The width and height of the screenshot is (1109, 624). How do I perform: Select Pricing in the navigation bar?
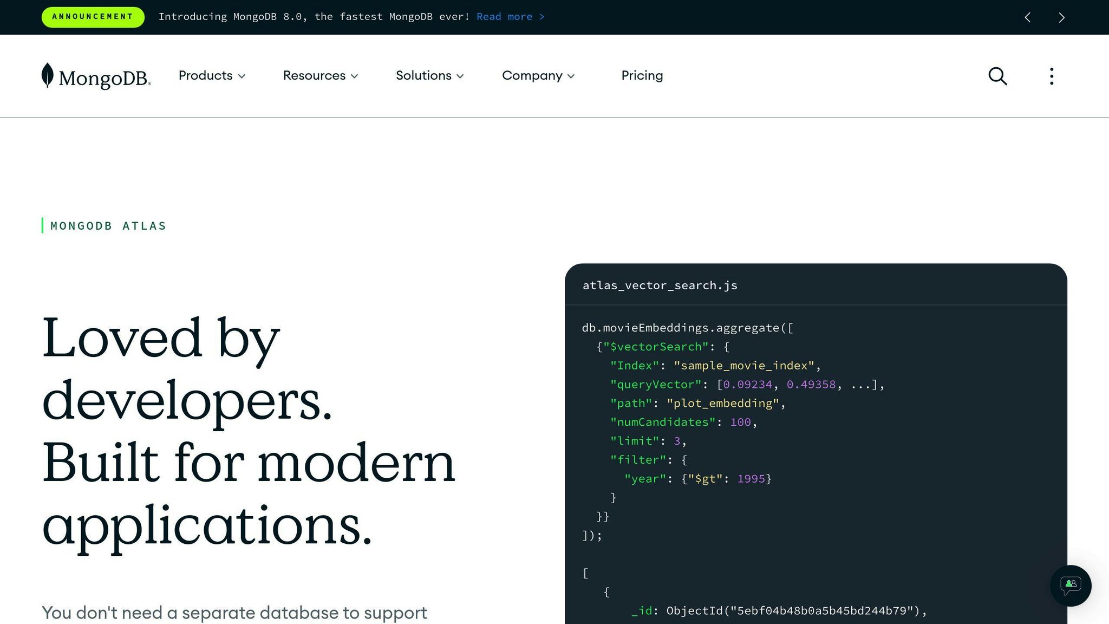642,76
